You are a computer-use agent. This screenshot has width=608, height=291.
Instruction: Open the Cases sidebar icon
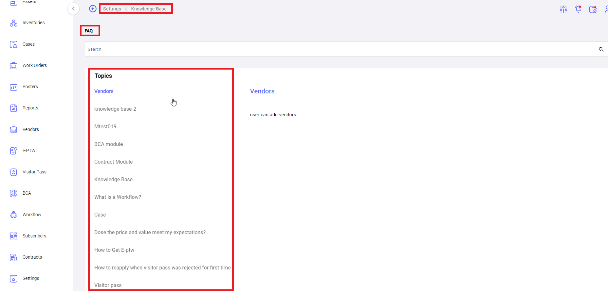coord(13,44)
